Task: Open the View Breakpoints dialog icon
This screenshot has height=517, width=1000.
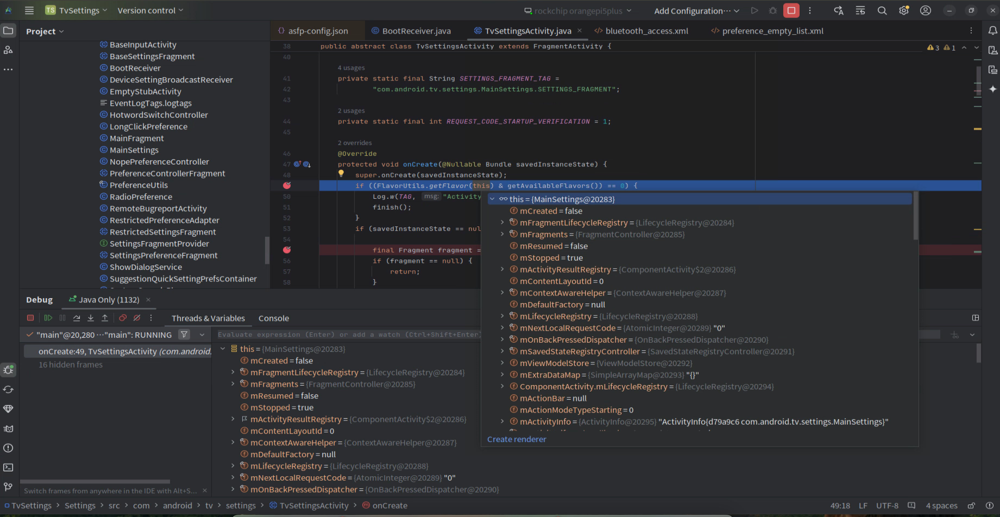Action: point(123,318)
